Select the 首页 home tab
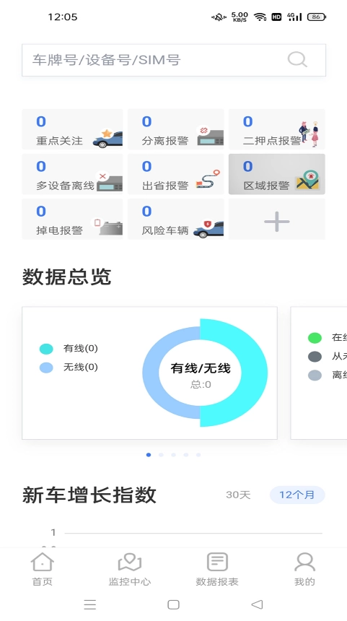The height and width of the screenshot is (621, 347). [x=43, y=570]
